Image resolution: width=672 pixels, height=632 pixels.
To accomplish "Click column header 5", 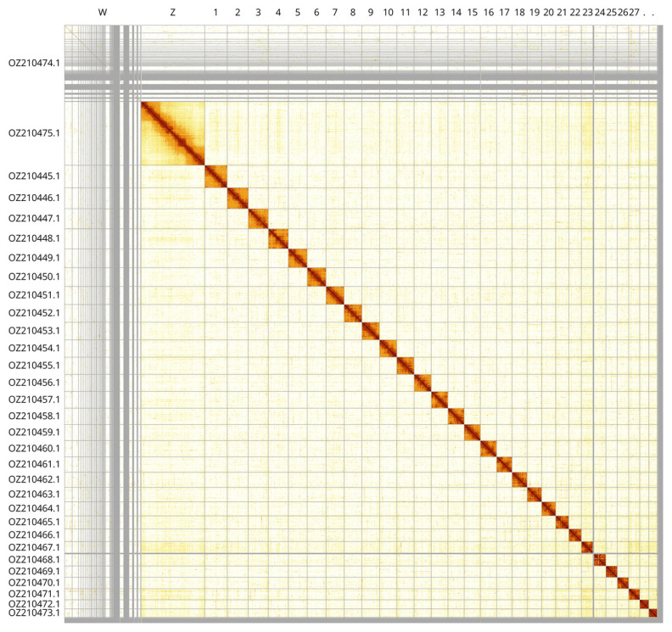I will pyautogui.click(x=298, y=13).
